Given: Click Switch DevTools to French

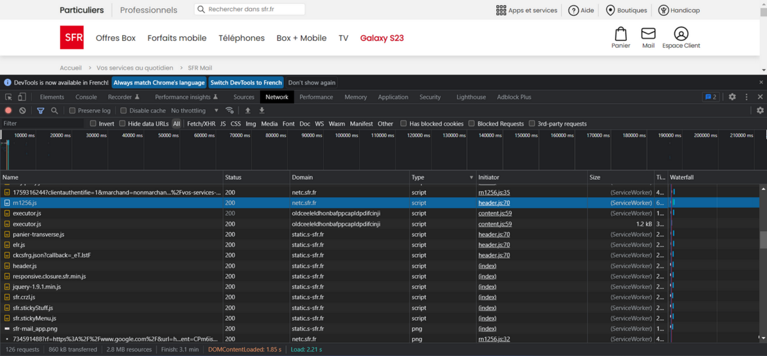Looking at the screenshot, I should (246, 82).
